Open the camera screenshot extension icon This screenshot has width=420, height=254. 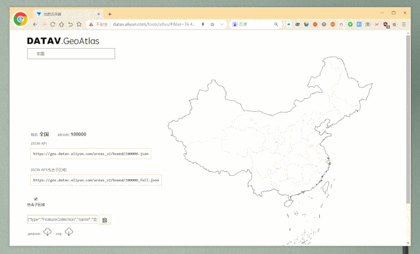coord(368,24)
